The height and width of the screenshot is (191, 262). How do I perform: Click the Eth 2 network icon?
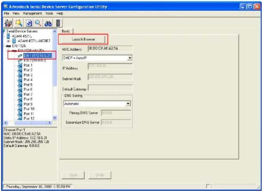pyautogui.click(x=20, y=60)
